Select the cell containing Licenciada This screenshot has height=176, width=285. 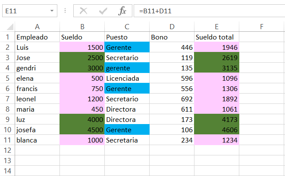(127, 78)
